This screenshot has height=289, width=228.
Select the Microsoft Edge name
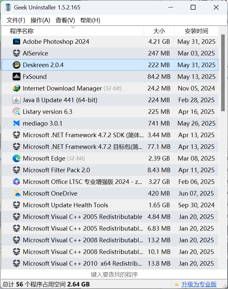click(44, 158)
